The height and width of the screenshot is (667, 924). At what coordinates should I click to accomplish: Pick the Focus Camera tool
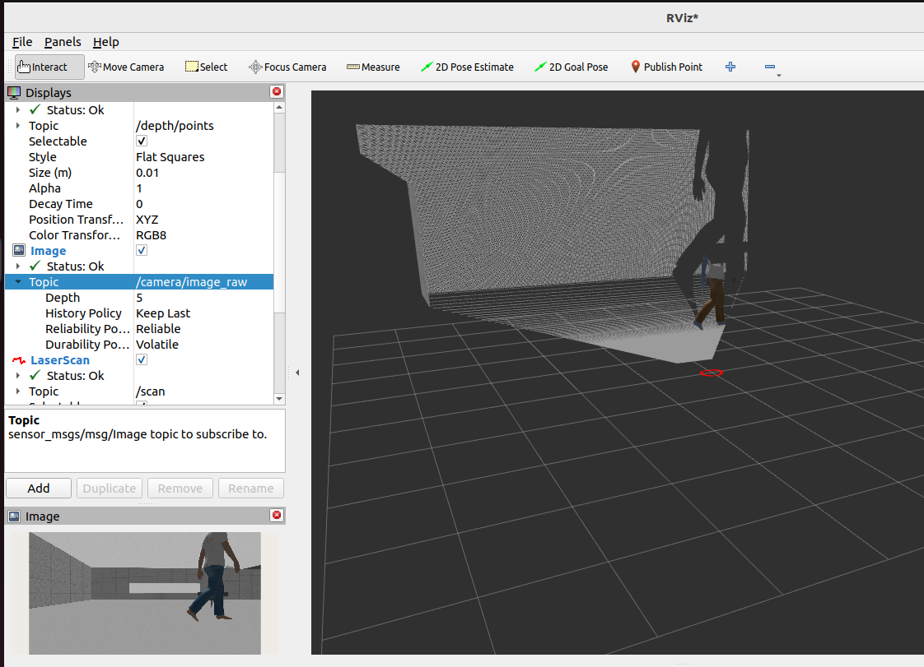pyautogui.click(x=287, y=67)
